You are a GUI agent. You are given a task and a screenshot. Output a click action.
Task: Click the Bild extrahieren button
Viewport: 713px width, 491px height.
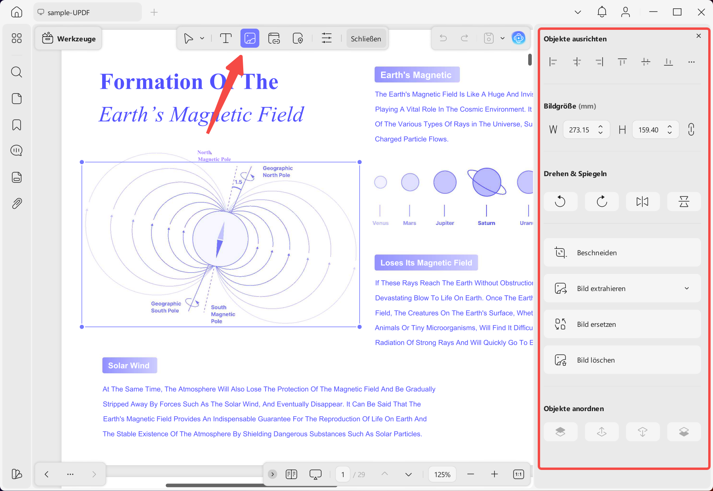coord(622,288)
